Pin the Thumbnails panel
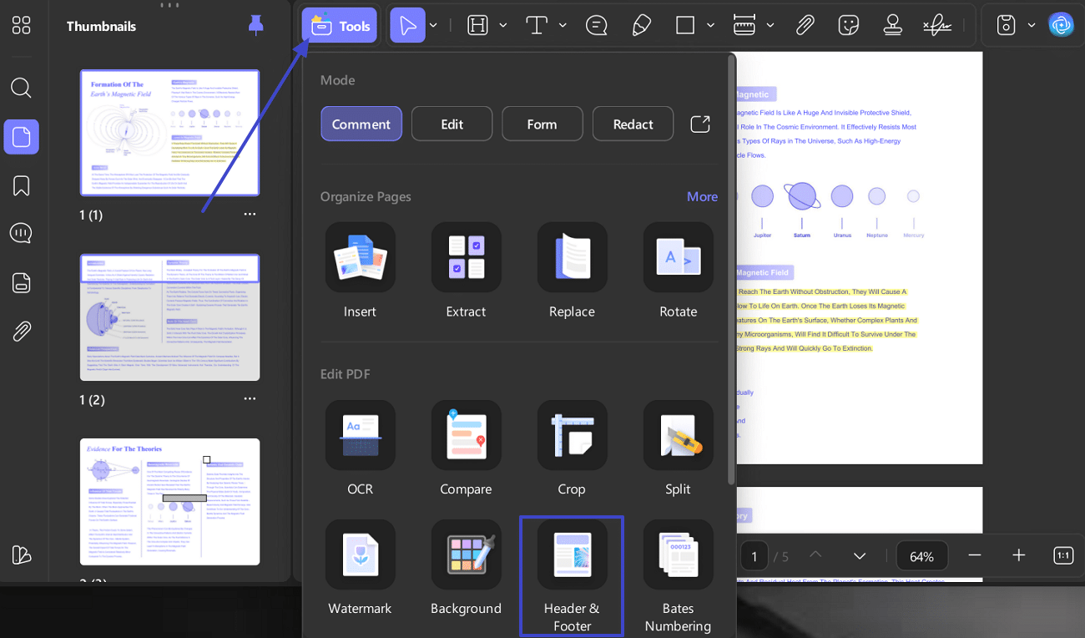Image resolution: width=1085 pixels, height=638 pixels. (x=256, y=26)
